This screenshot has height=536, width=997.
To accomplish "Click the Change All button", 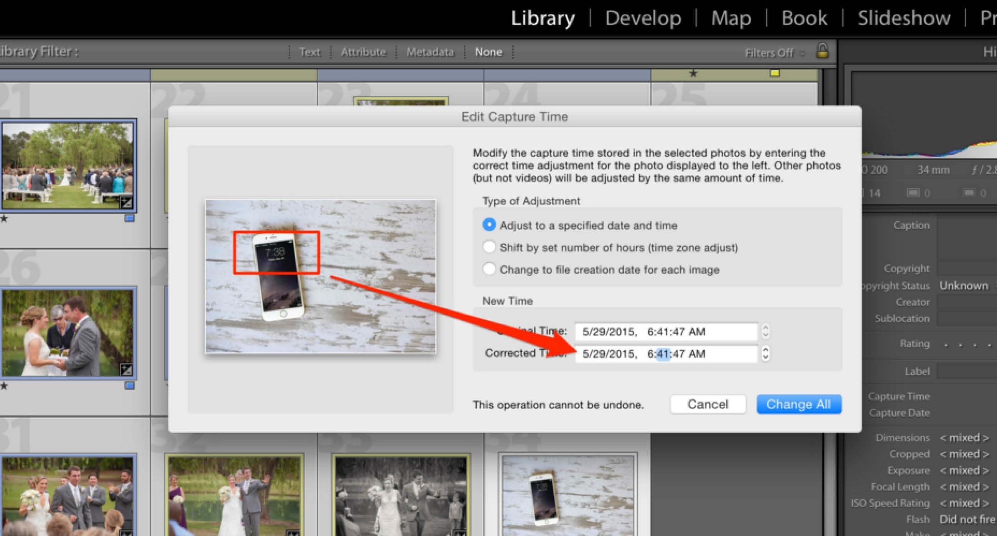I will [x=799, y=403].
